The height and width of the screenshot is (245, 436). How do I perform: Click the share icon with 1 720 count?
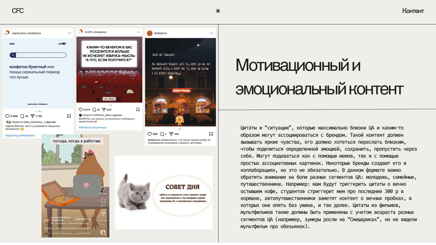coord(32,116)
